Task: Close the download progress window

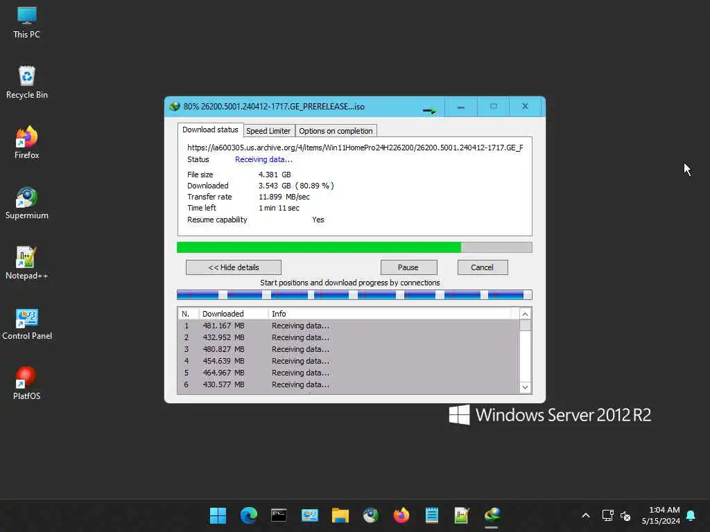Action: tap(526, 106)
